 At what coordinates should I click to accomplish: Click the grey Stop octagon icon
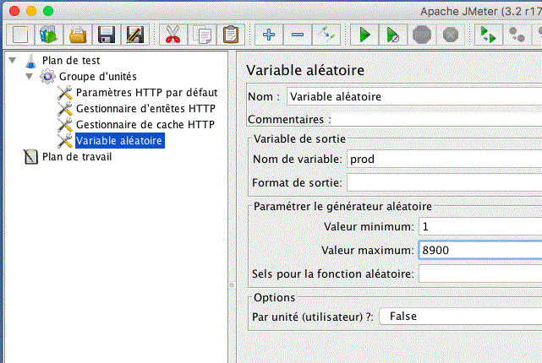[422, 35]
